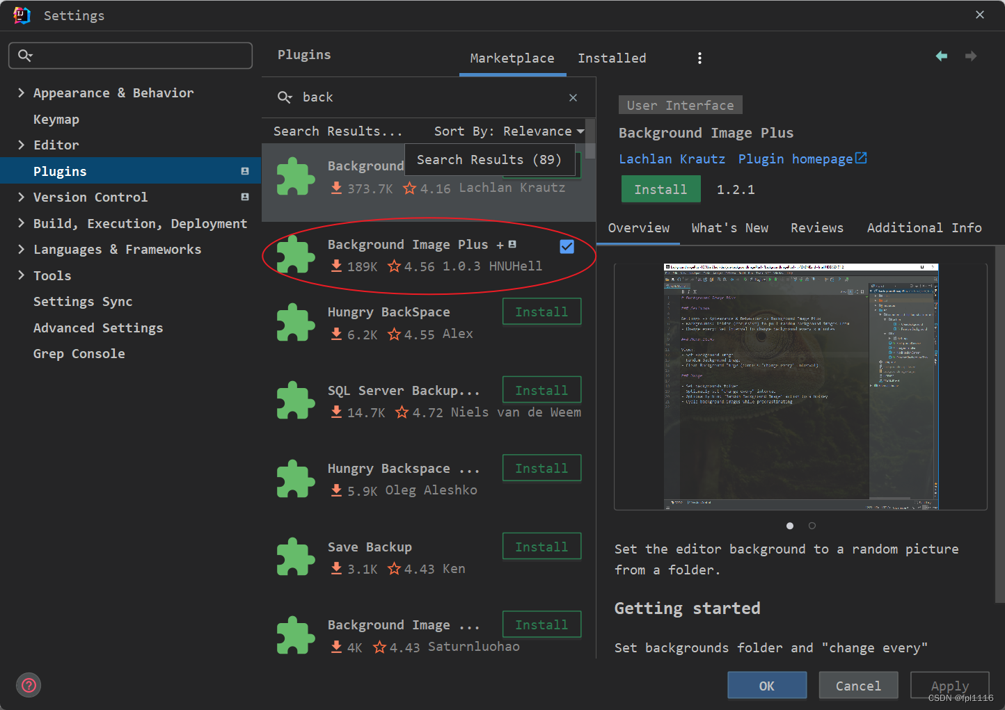Click the Hungry Backspace by Oleg Aleshko icon

click(296, 479)
